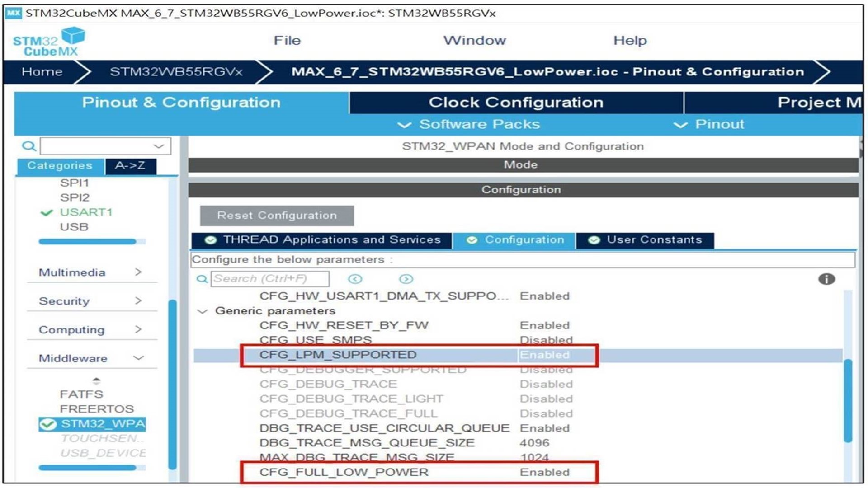Open the peripheral search dropdown arrow
868x488 pixels.
coord(159,146)
